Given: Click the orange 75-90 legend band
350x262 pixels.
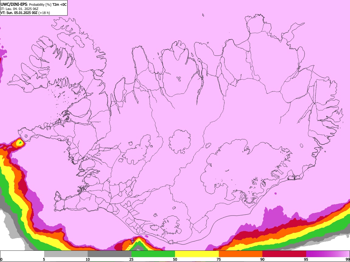Looking at the screenshot, I should [240, 254].
